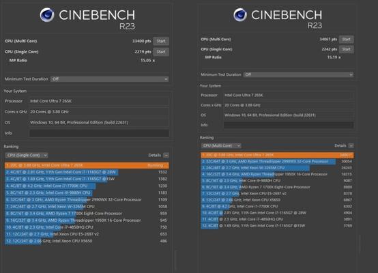Select the i7-1165G7 @15W row scoring 1382
Image resolution: width=378 pixels, height=273 pixels.
click(x=87, y=179)
